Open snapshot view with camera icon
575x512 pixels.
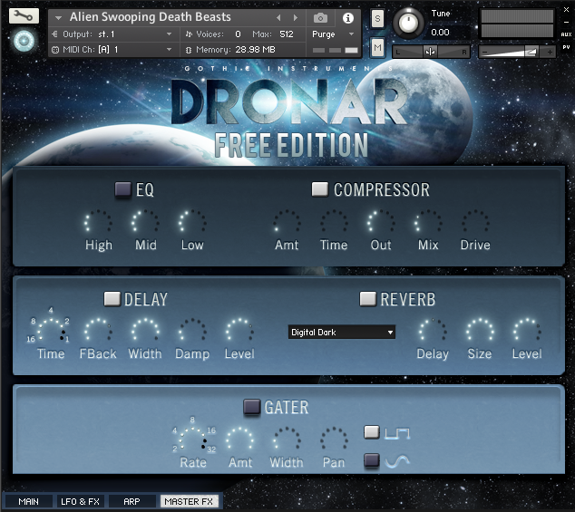(x=320, y=17)
